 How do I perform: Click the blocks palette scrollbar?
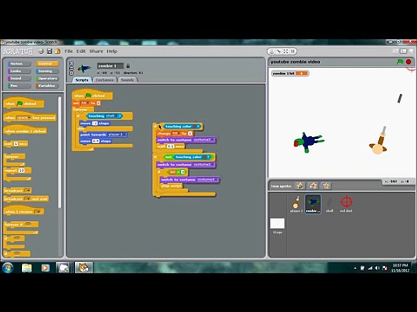click(x=60, y=153)
